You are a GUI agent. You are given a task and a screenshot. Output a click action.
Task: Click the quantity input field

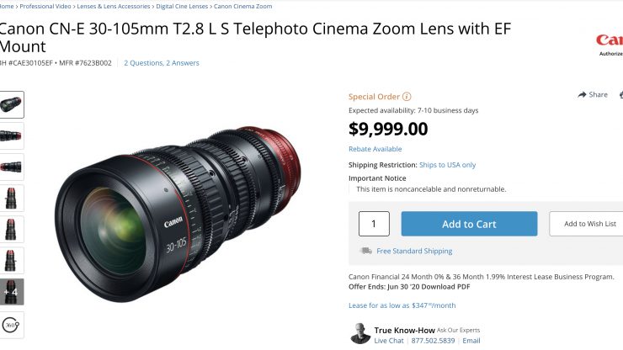[374, 224]
